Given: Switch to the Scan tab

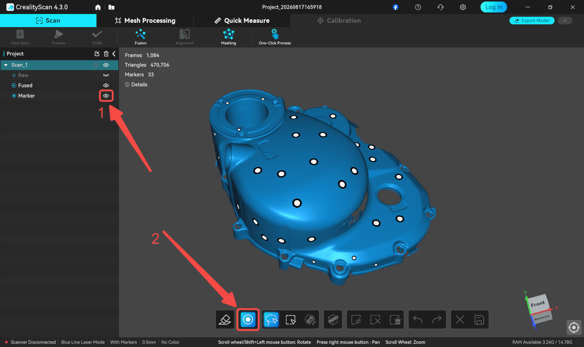Looking at the screenshot, I should click(48, 20).
